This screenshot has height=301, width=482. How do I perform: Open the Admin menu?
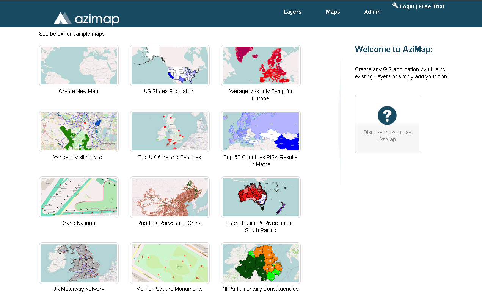(x=372, y=12)
